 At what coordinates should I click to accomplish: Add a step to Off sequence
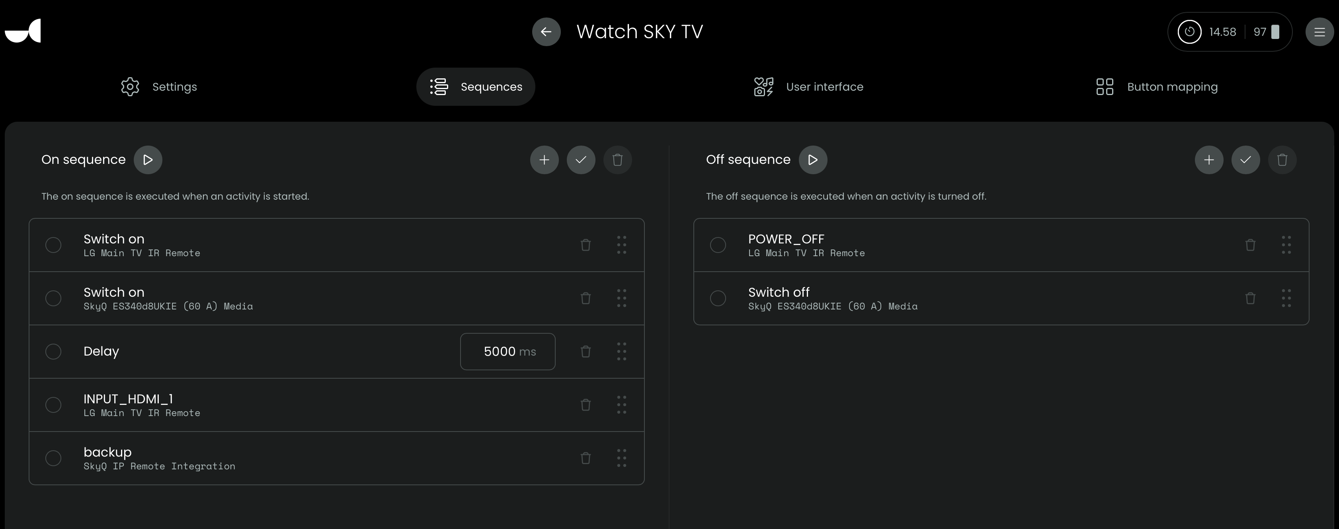[x=1208, y=159]
